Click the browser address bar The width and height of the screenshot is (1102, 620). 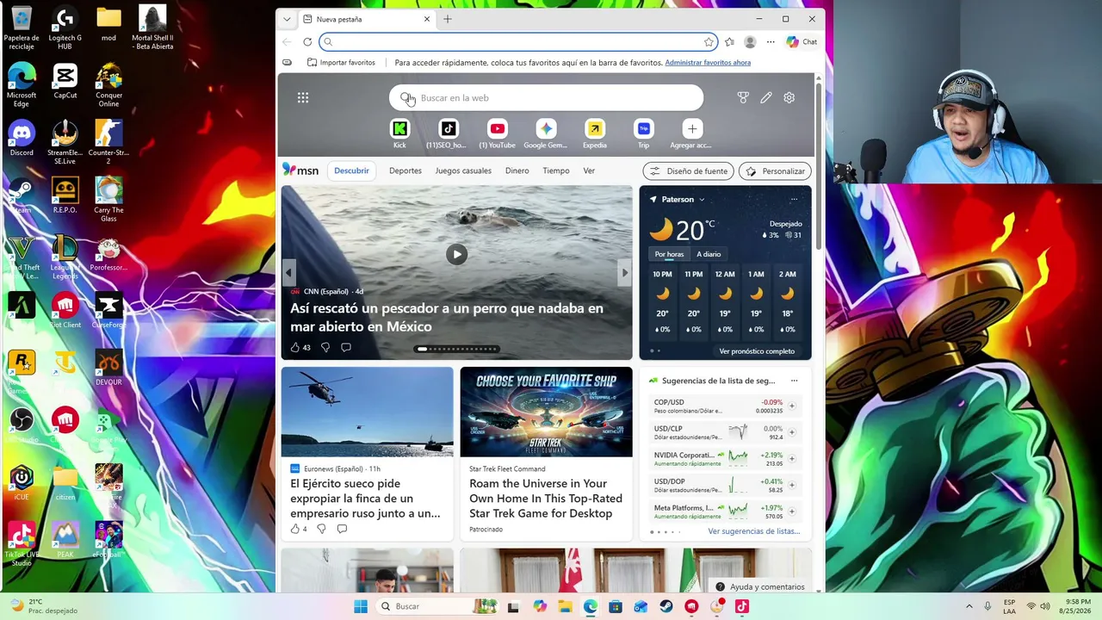pos(517,42)
